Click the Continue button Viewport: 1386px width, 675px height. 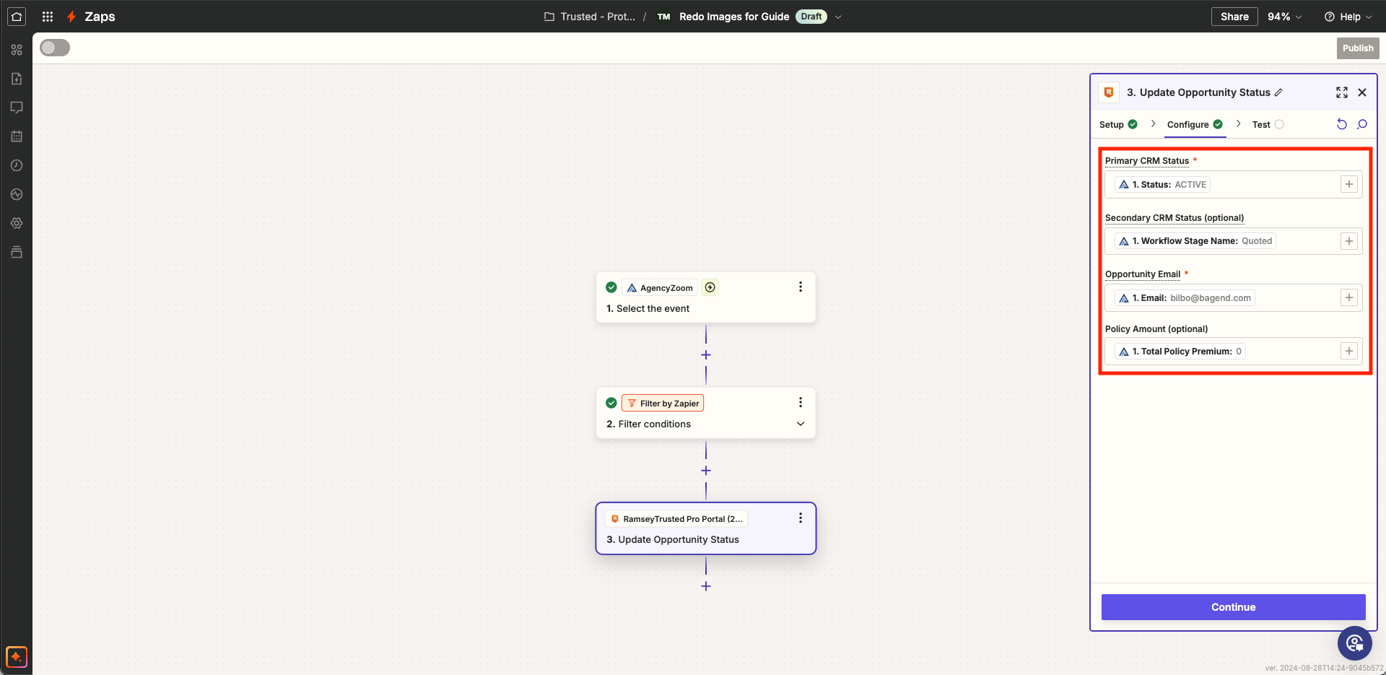coord(1233,607)
